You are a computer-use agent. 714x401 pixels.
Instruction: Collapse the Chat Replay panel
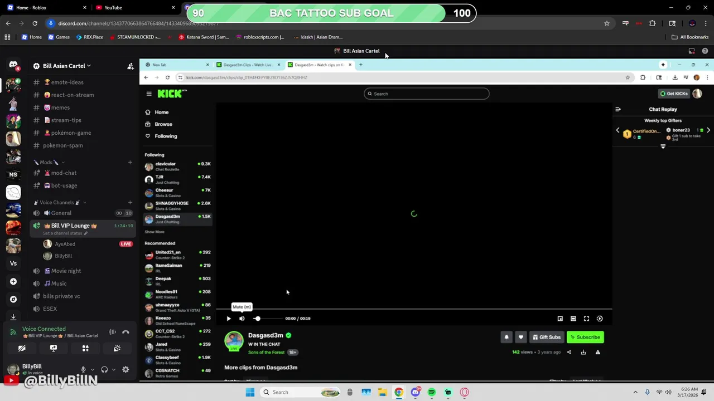(x=618, y=109)
